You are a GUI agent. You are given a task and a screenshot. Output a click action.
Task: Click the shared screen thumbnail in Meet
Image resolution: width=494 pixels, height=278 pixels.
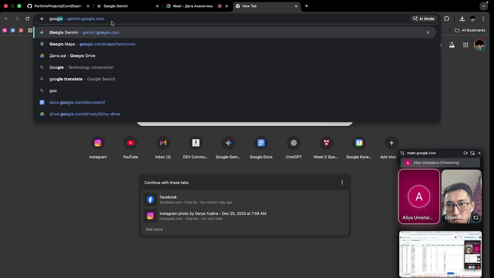point(440,254)
